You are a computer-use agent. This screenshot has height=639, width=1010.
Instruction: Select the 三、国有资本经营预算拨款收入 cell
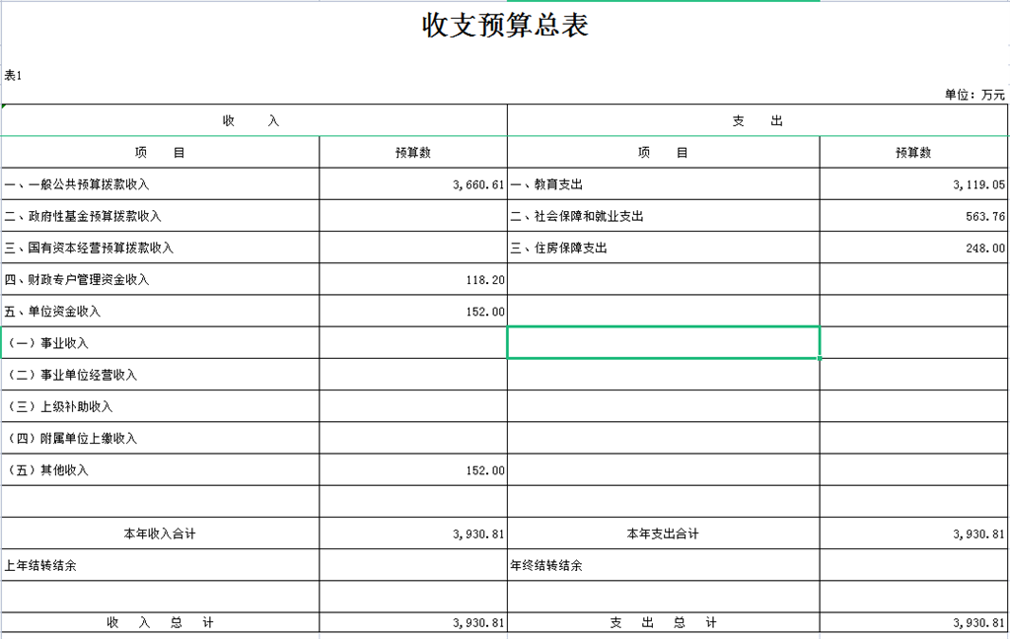tap(160, 248)
